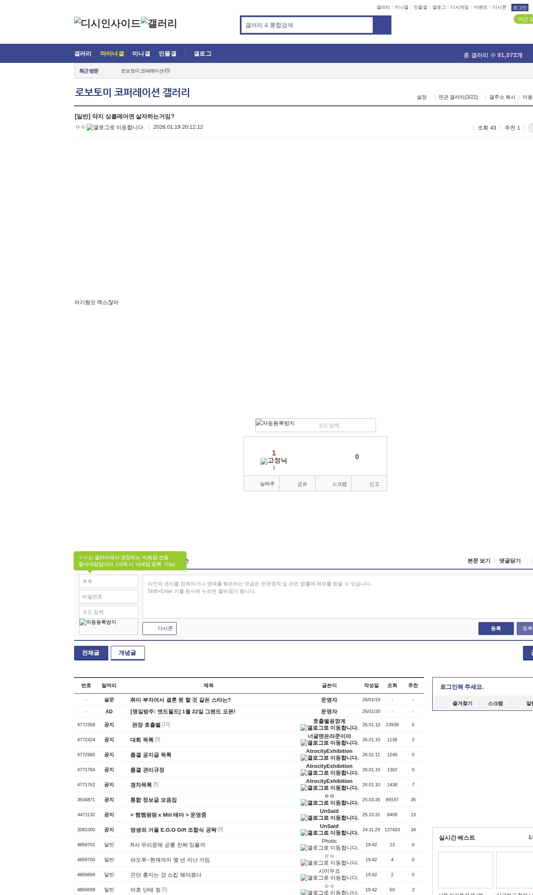Open gallog icon in the 라오루~현재까지 row
Screen dimensions: 533x895
(330, 863)
